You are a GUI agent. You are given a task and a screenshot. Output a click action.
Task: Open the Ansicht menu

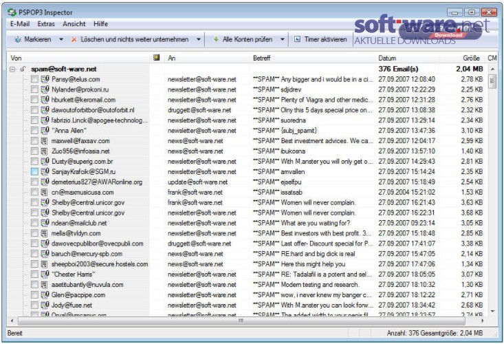click(74, 24)
